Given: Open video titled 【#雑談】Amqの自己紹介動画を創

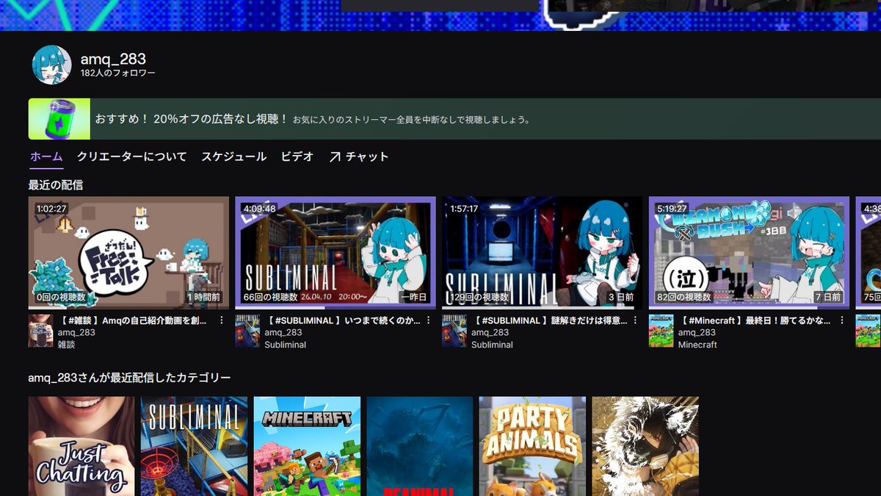Looking at the screenshot, I should [x=134, y=320].
